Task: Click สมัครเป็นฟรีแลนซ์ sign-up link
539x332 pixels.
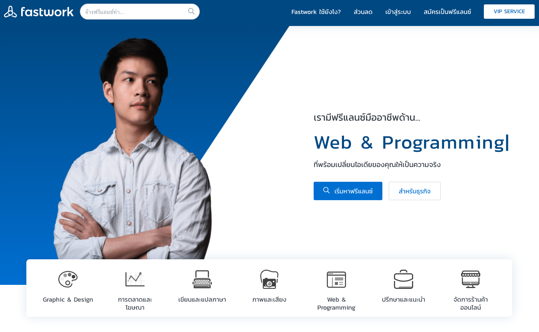Action: pyautogui.click(x=448, y=12)
